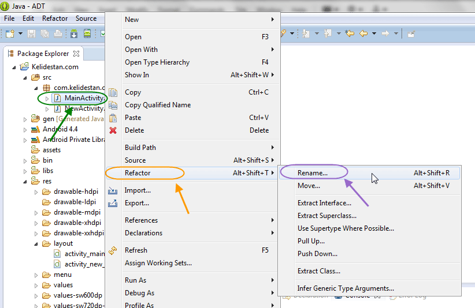Screen dimensions: 475x308
Task: Select activity_new layout file
Action: point(79,264)
